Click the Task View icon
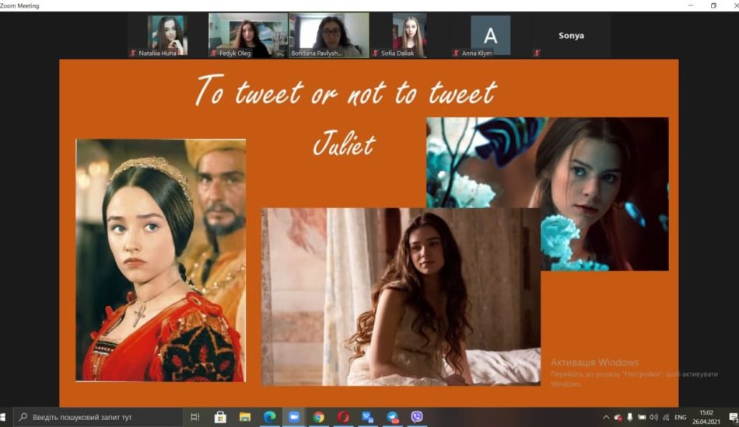This screenshot has height=427, width=739. coord(195,417)
